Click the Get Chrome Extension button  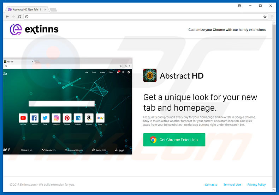coord(174,140)
